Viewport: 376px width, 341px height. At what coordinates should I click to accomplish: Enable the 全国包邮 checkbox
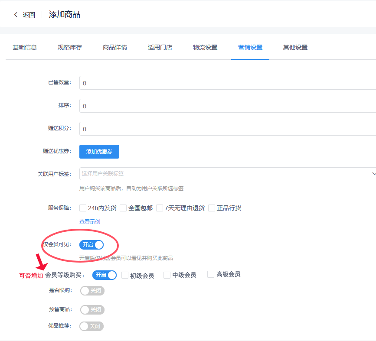(123, 208)
